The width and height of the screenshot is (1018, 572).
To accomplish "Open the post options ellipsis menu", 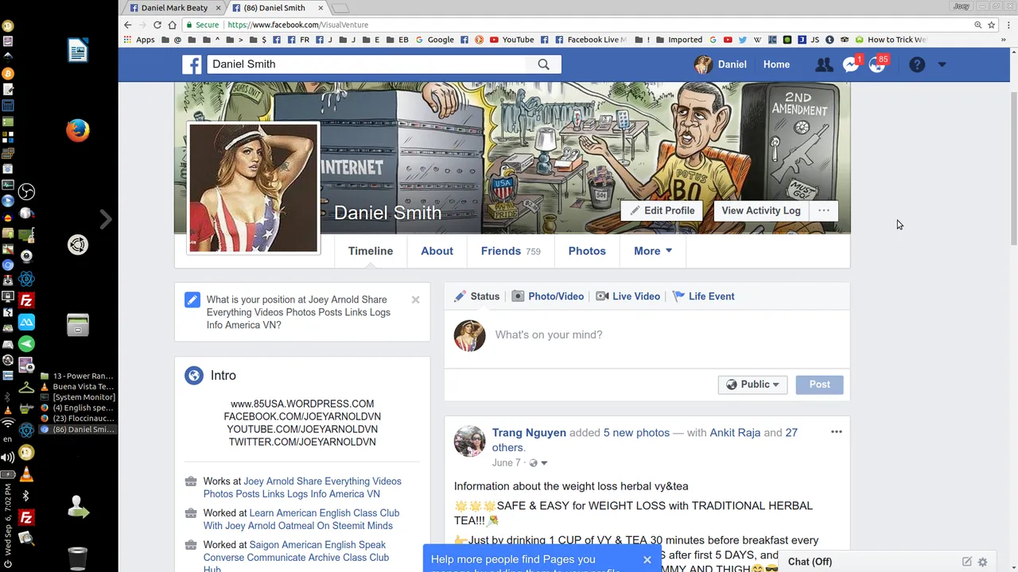I will 836,432.
